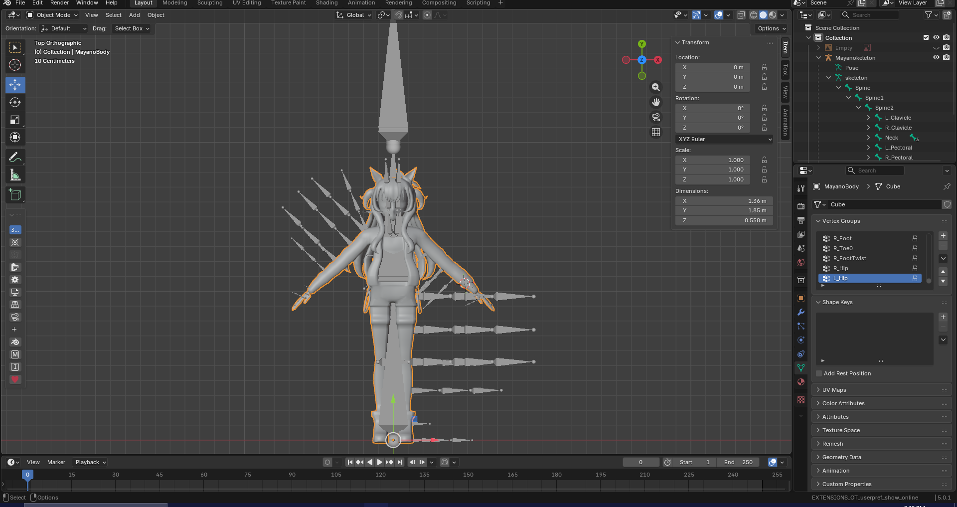Viewport: 957px width, 507px height.
Task: Expand the L_Clavicle bone in outliner
Action: (868, 118)
